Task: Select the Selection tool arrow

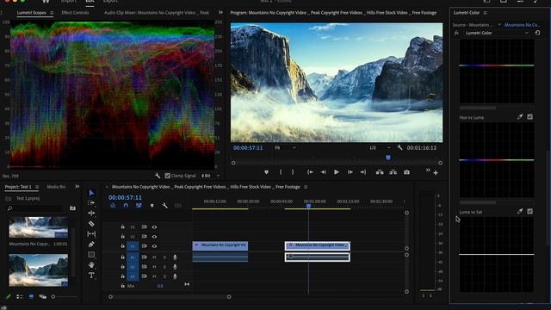Action: (91, 193)
